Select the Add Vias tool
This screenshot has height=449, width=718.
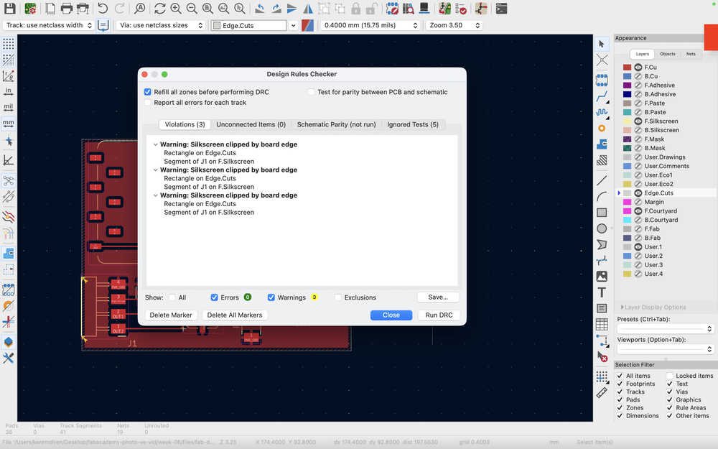point(602,129)
